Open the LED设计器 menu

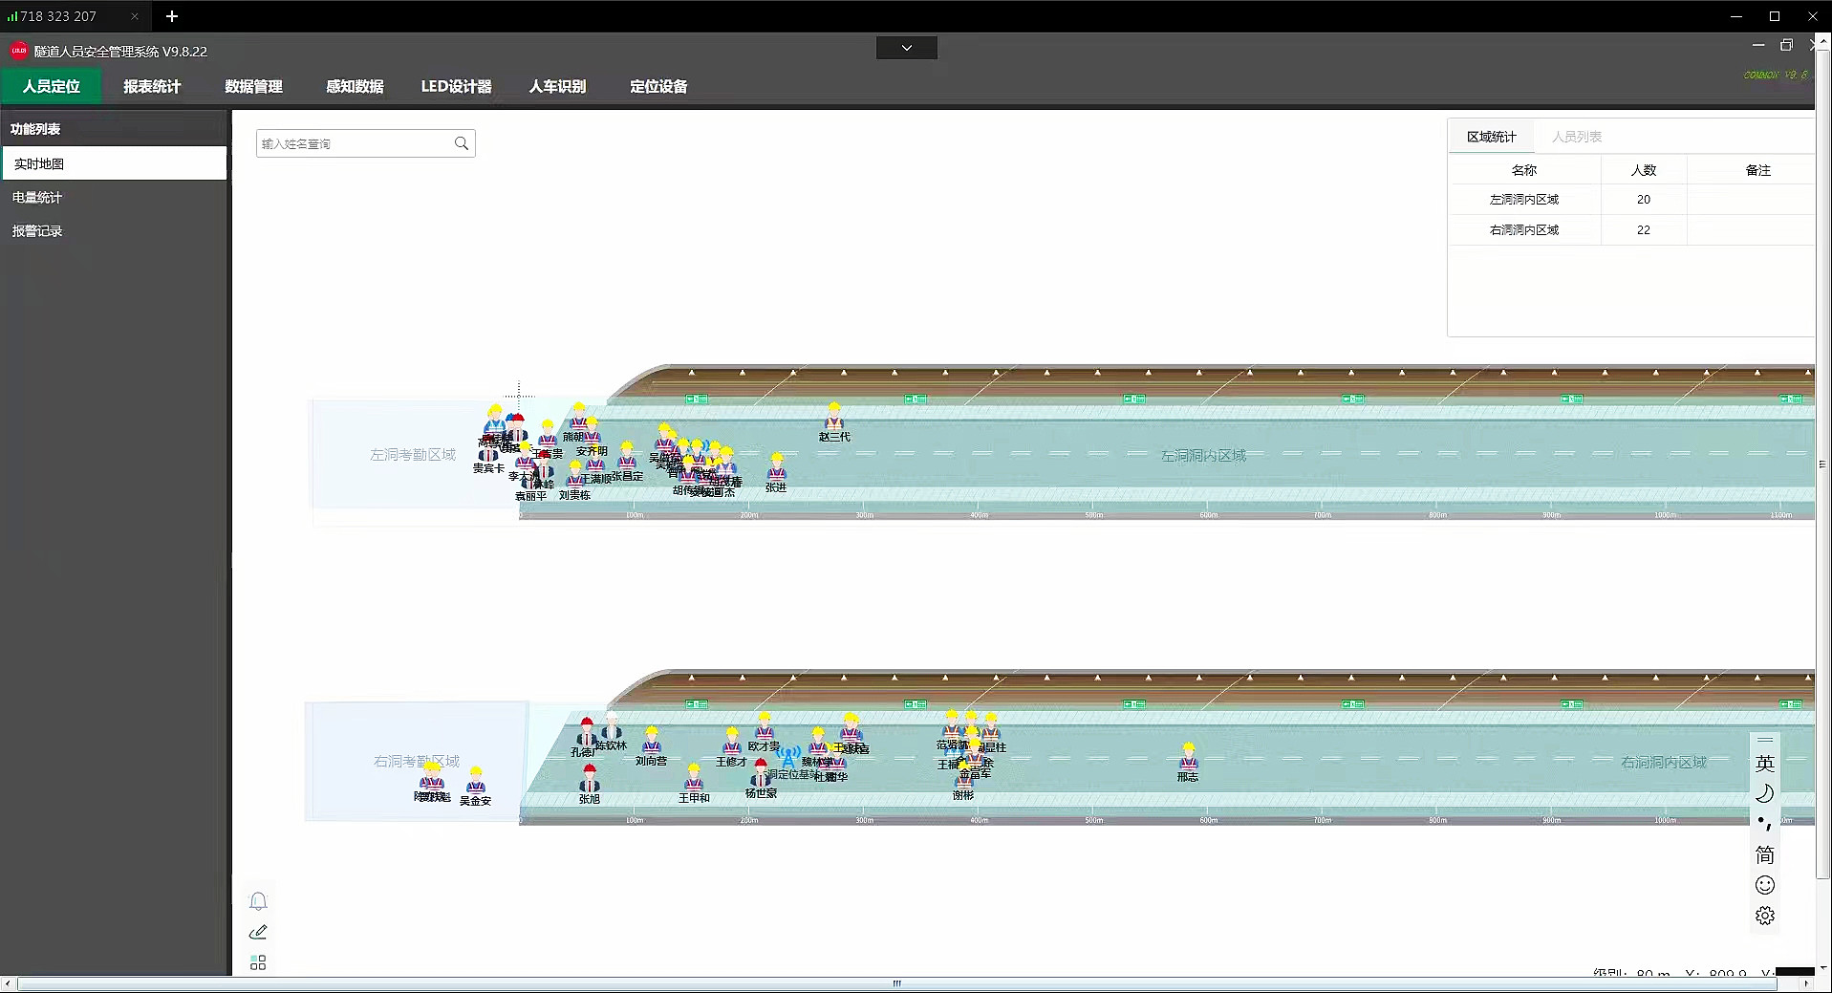click(x=456, y=86)
